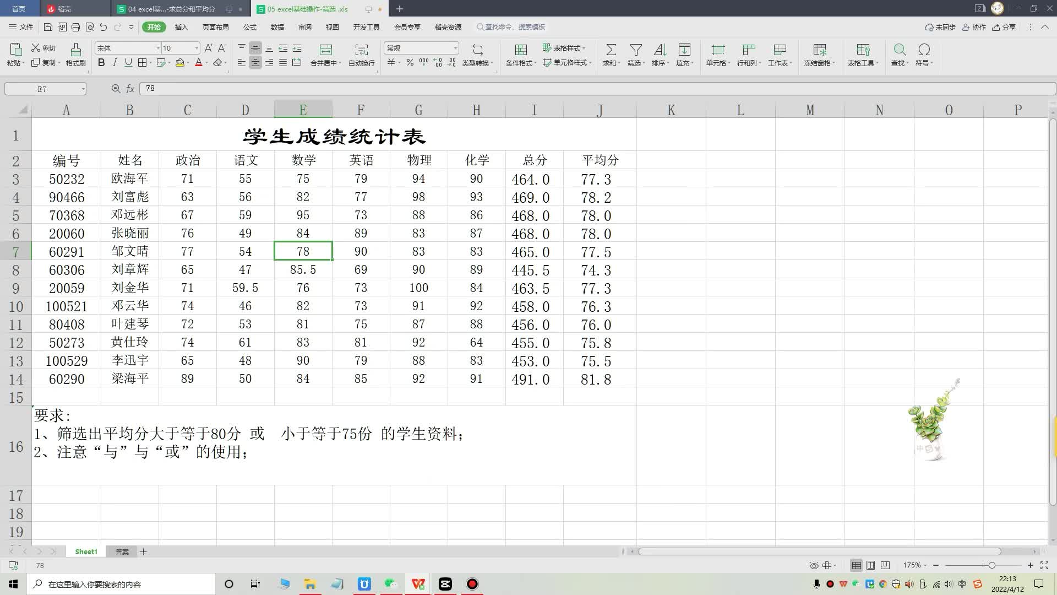
Task: Open the Formulas (公式) ribbon tab
Action: 249,27
